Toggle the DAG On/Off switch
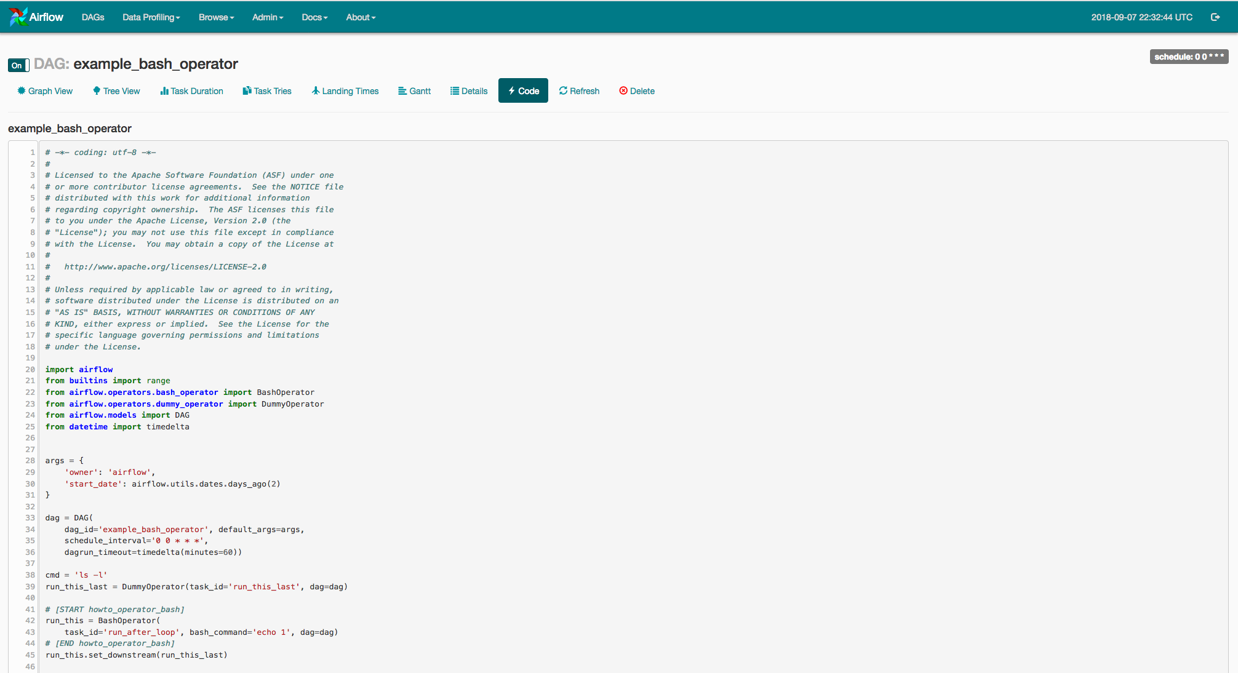1238x673 pixels. coord(18,65)
